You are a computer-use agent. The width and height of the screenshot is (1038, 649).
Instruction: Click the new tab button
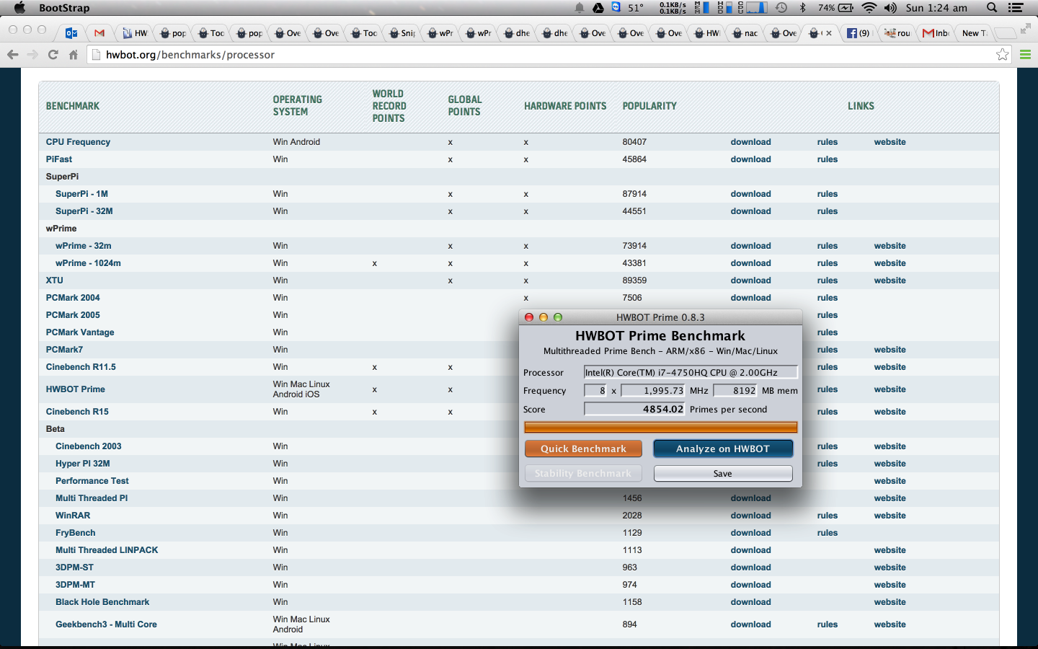pos(1006,33)
